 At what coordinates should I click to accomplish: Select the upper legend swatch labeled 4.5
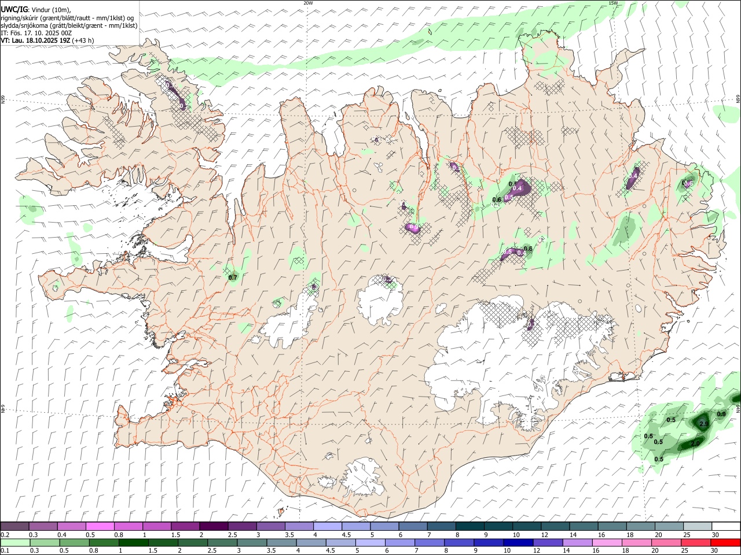click(356, 527)
